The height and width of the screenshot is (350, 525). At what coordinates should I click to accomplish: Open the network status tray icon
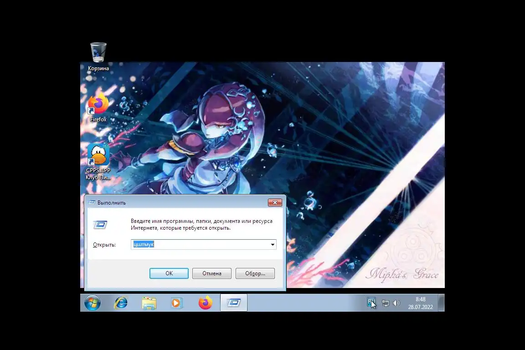[x=386, y=303]
